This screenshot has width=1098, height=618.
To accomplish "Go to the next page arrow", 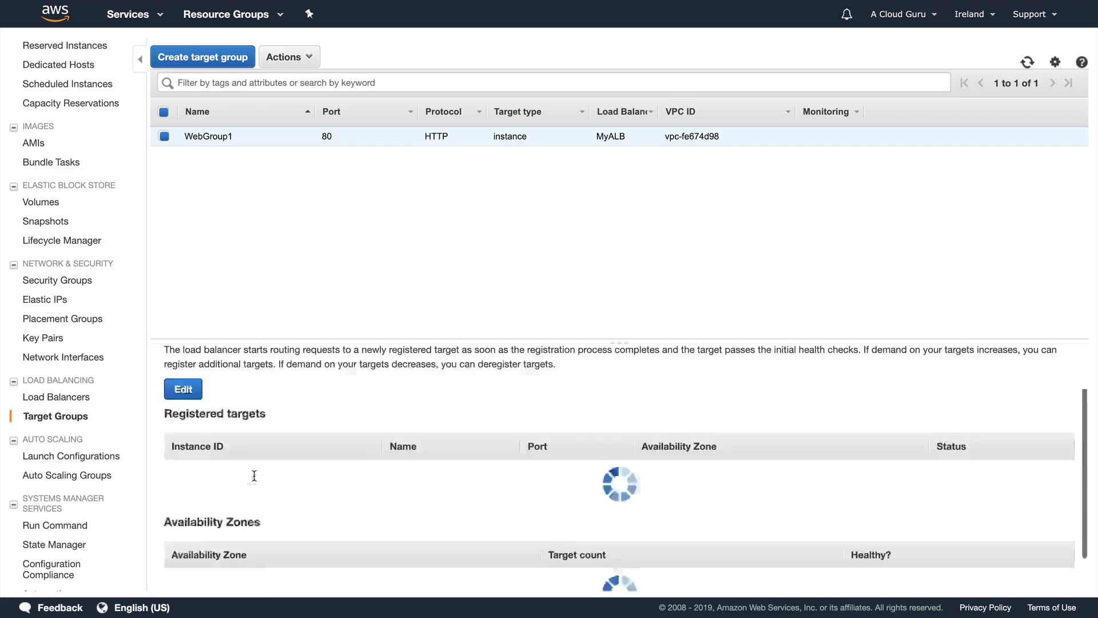I will click(1052, 83).
